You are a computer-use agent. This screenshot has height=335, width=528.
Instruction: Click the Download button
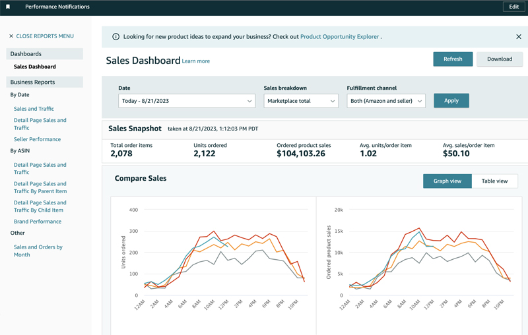point(500,59)
